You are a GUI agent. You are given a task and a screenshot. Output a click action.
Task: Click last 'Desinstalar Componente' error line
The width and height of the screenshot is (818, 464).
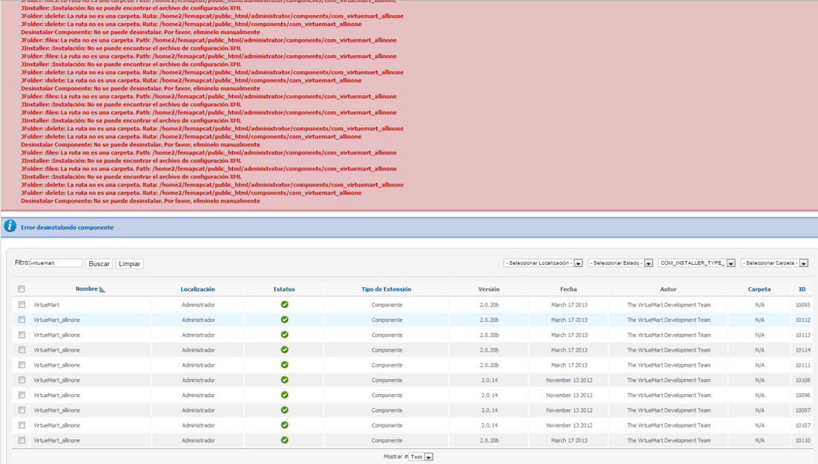[141, 201]
